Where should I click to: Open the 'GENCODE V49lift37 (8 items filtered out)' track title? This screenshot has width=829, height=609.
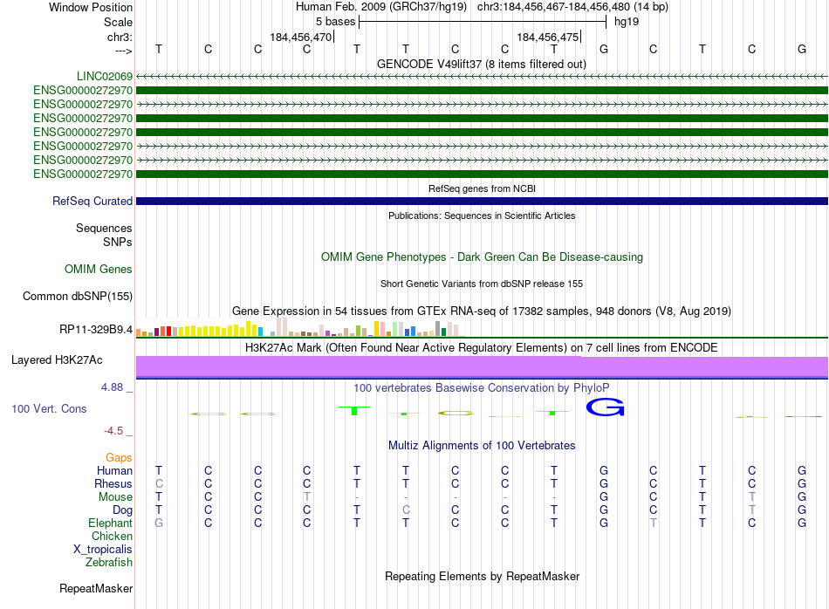tap(482, 64)
